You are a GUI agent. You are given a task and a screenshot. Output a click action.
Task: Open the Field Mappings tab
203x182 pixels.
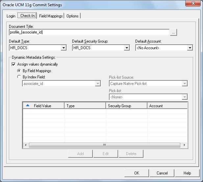click(51, 16)
